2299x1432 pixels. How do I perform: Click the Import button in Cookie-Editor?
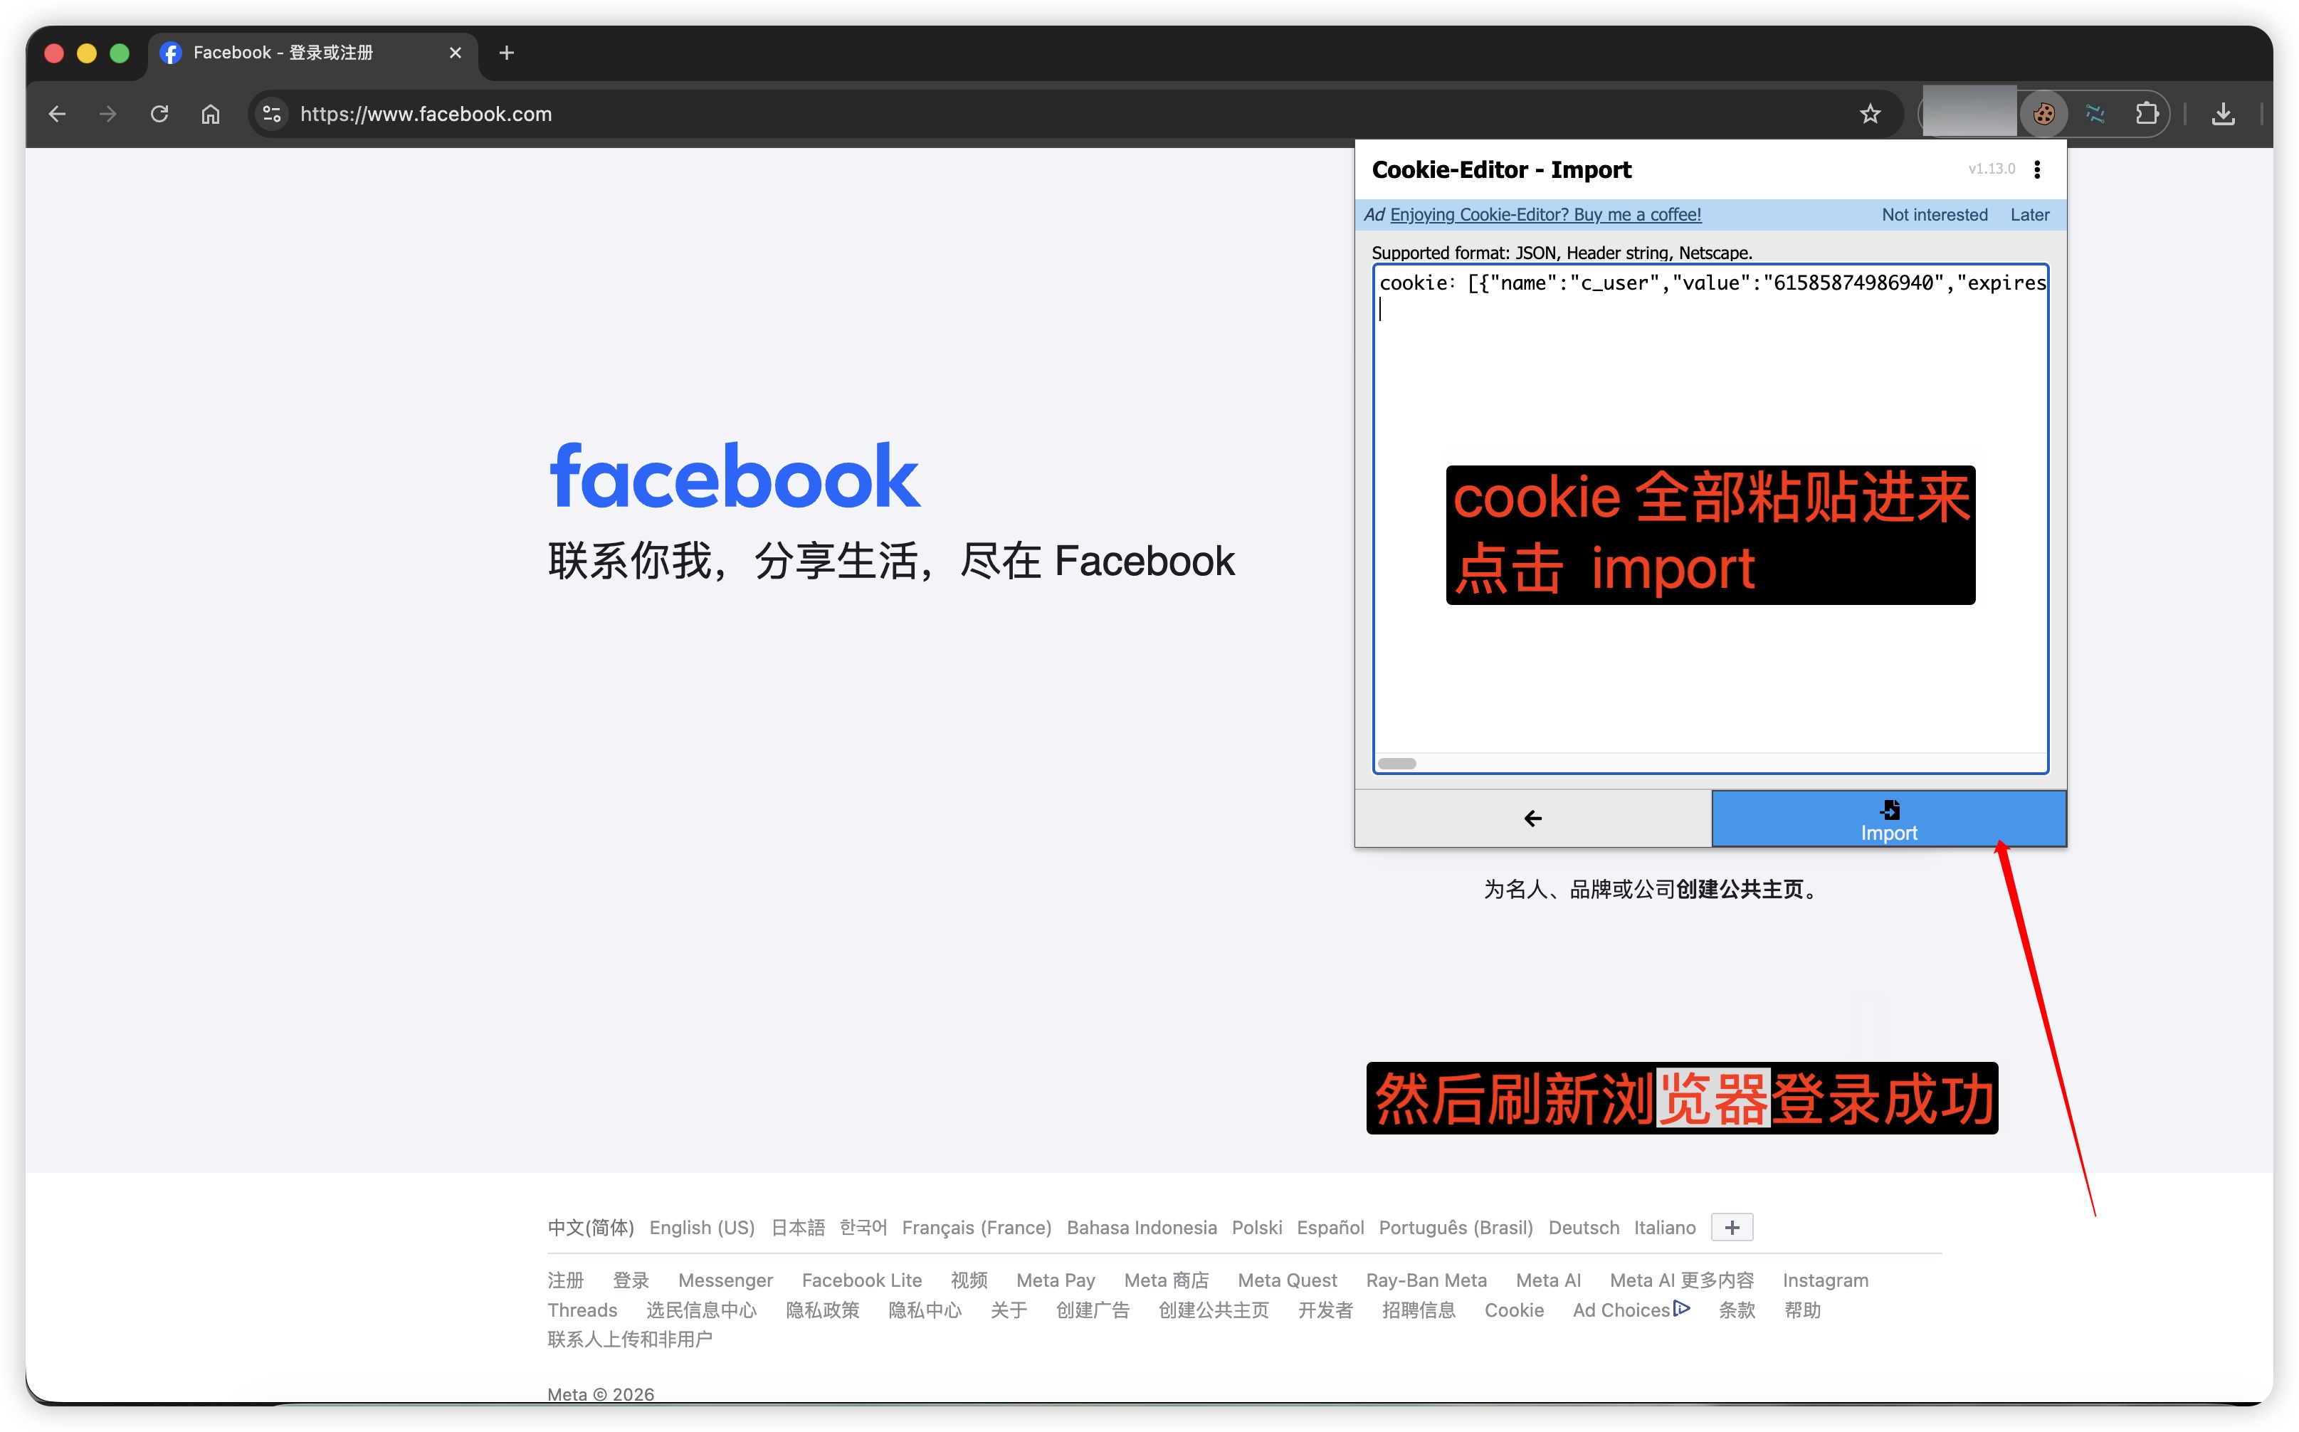(x=1888, y=818)
